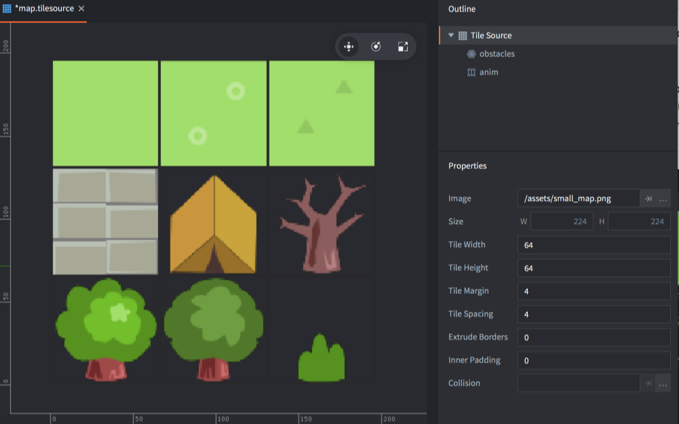Click the obstacles collision group icon
The height and width of the screenshot is (424, 679).
point(471,54)
